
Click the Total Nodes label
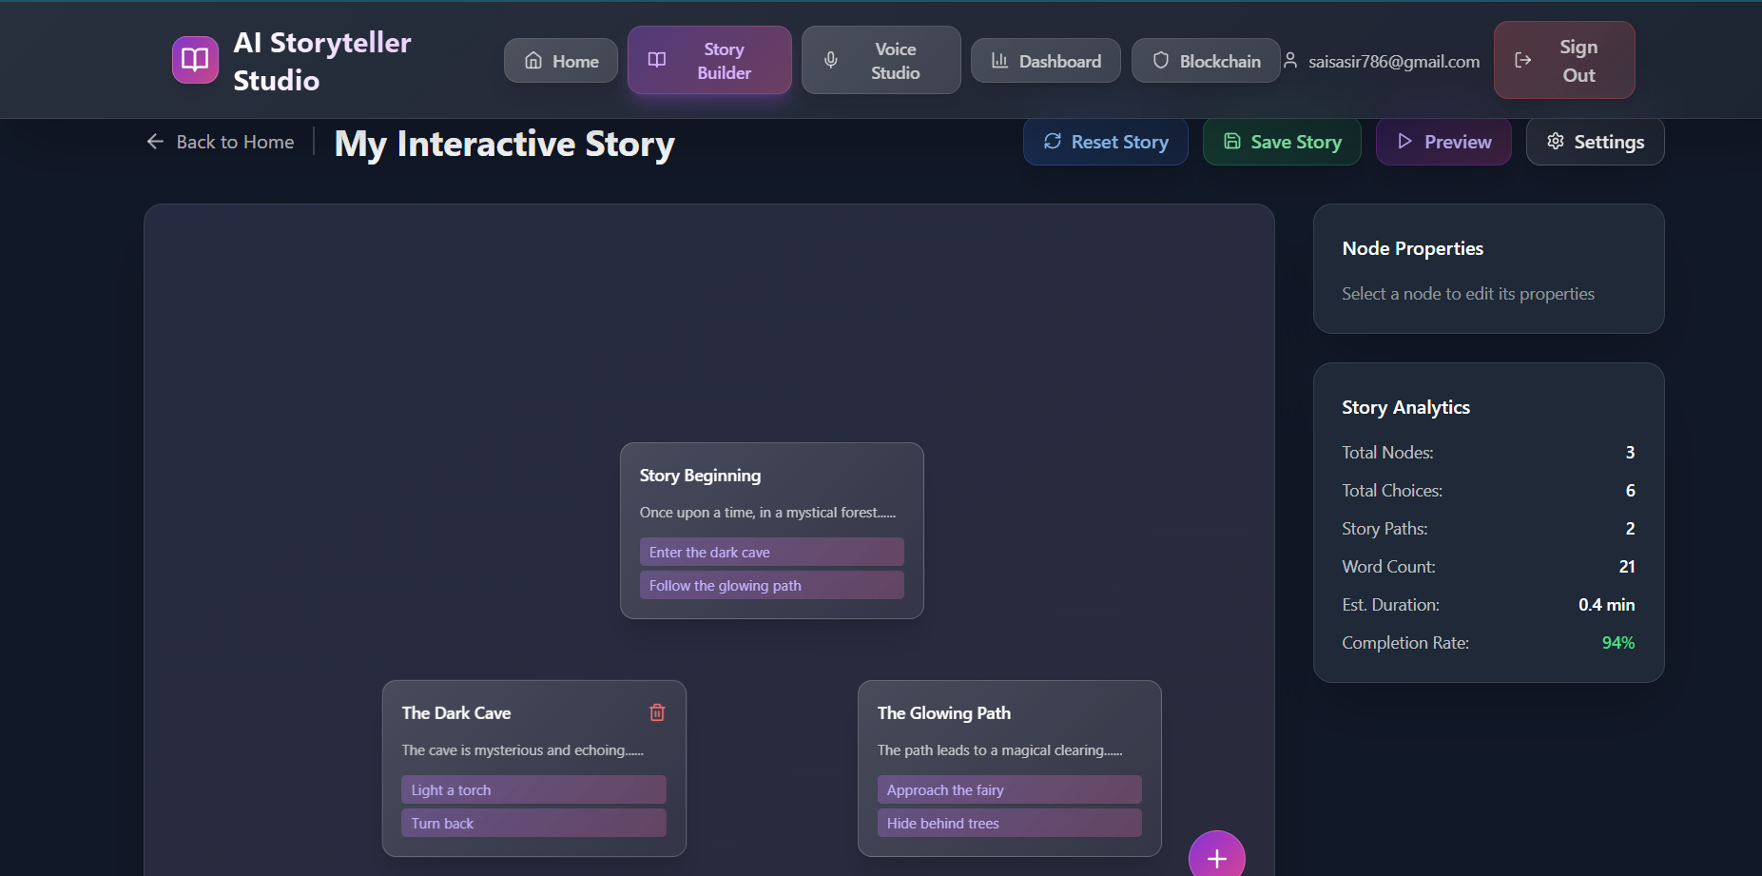[1387, 453]
